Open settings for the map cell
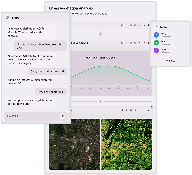The image size is (192, 175). click(131, 110)
